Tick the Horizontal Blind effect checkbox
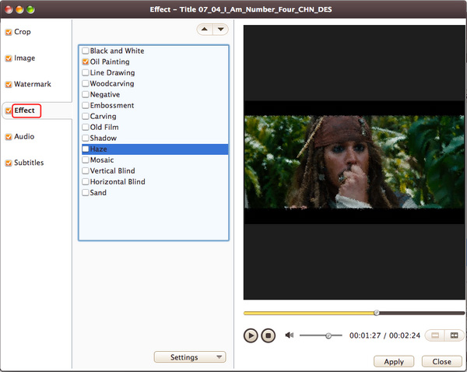 point(86,181)
